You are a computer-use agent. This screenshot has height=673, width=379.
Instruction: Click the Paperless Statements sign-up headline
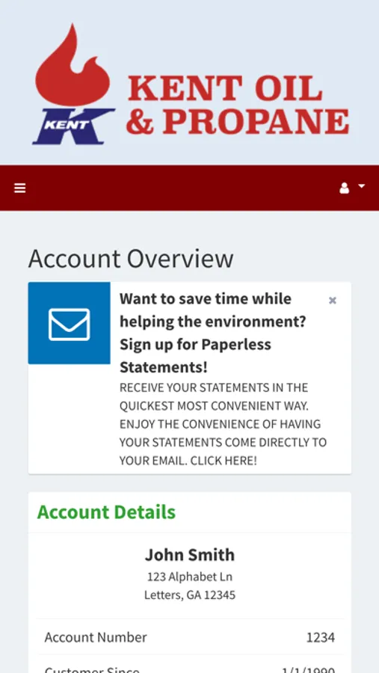click(213, 333)
